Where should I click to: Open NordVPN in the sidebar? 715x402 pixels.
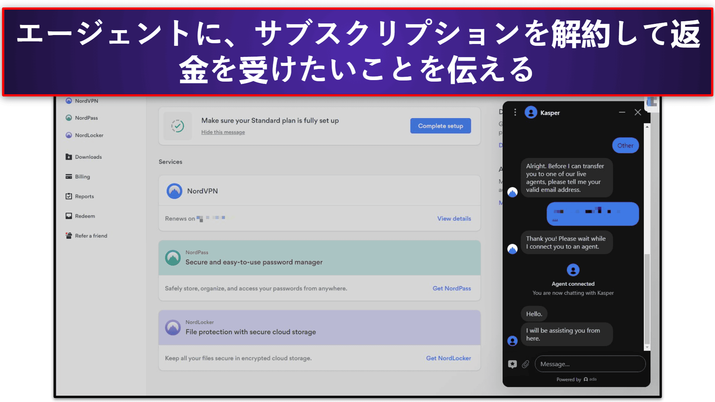pos(86,101)
